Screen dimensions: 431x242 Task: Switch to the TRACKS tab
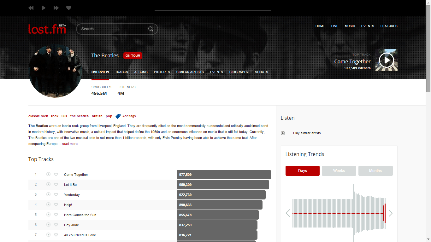[x=121, y=72]
